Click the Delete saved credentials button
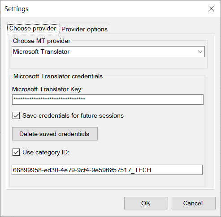 click(55, 134)
